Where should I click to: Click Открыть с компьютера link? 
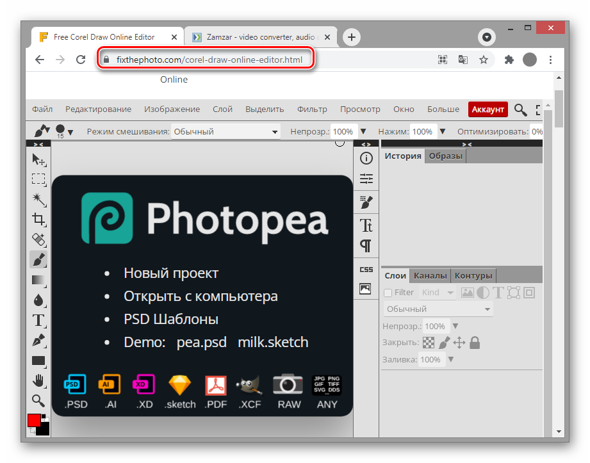pos(201,296)
